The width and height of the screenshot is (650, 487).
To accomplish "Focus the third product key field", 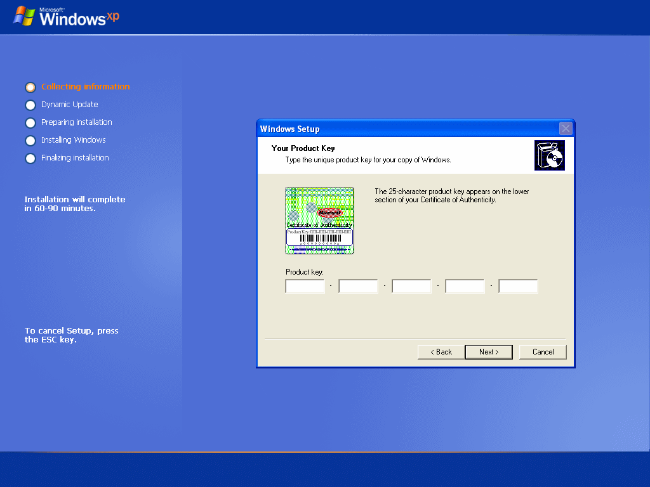I will pyautogui.click(x=411, y=286).
